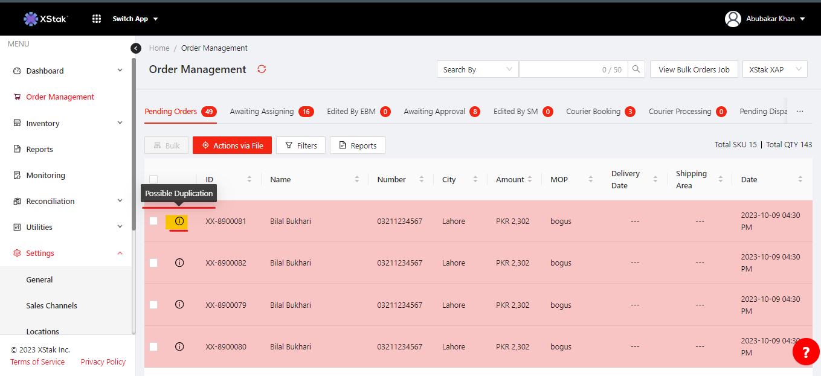The height and width of the screenshot is (376, 821).
Task: Switch to the Awaiting Approval tab
Action: coord(434,112)
